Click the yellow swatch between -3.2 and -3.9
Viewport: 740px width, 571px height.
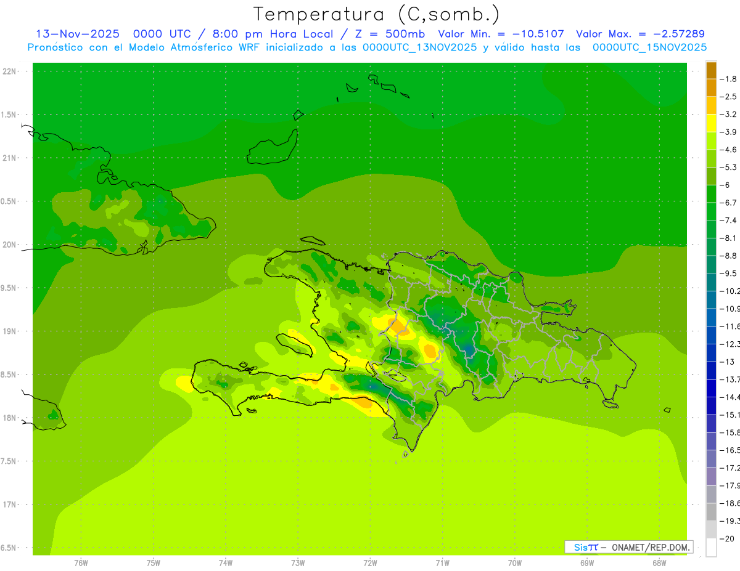tap(711, 123)
